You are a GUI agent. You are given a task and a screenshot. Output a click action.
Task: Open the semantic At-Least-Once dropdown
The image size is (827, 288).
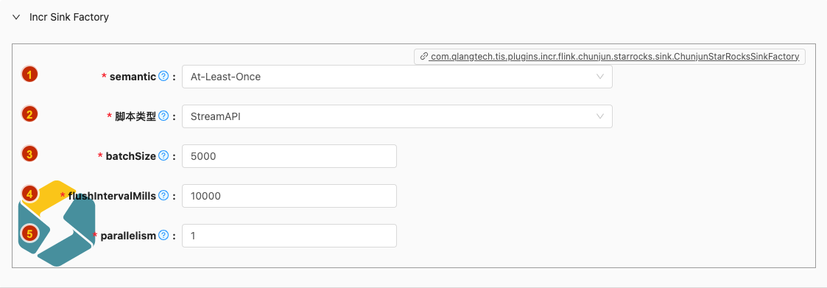pos(397,77)
